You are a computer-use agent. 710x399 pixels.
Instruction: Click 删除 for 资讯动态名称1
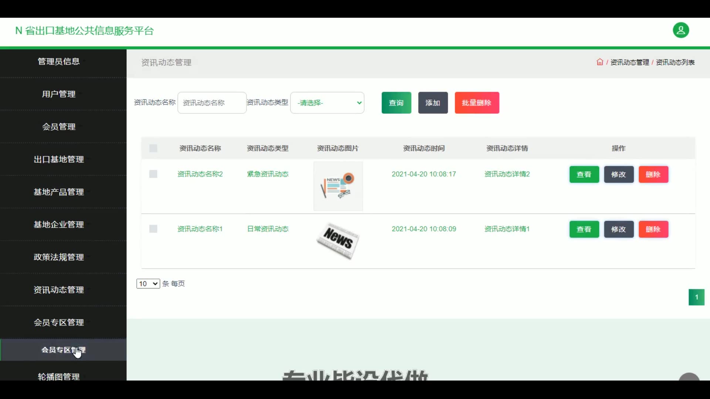pos(653,229)
